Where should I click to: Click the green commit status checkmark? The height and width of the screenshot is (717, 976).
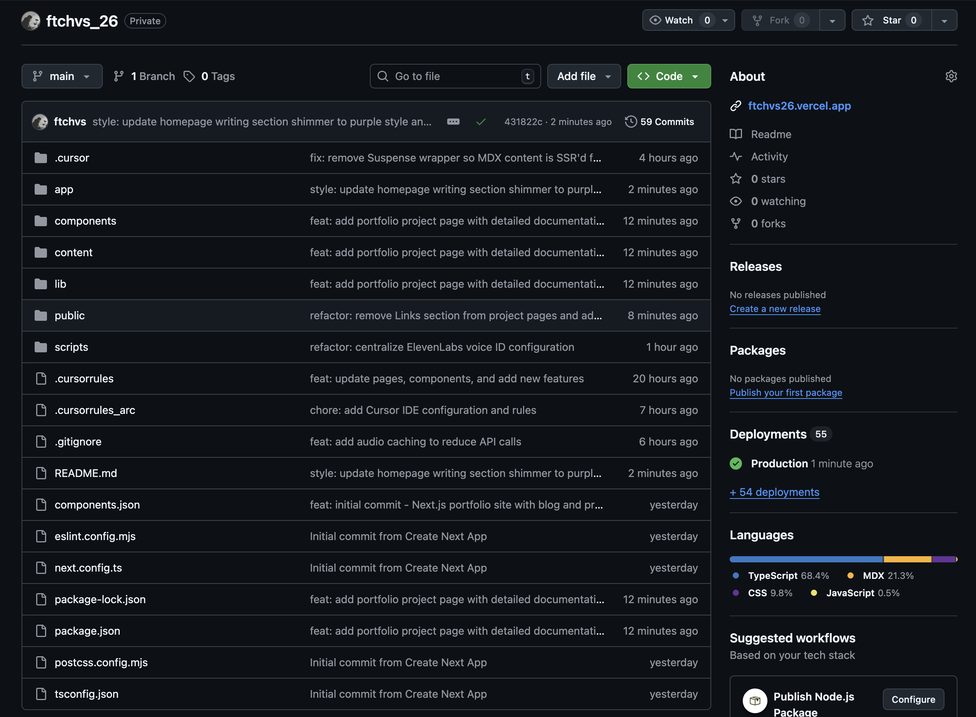481,122
